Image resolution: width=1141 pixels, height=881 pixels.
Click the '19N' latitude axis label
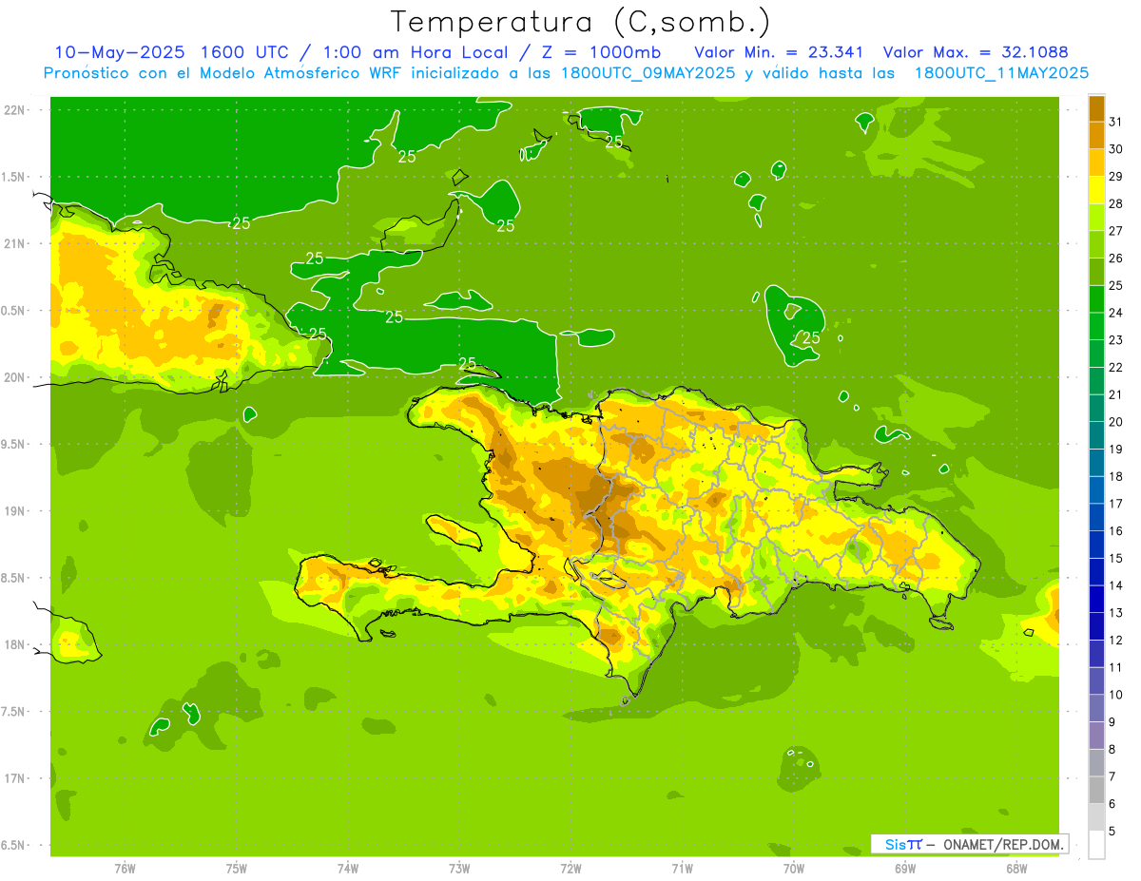pyautogui.click(x=15, y=511)
